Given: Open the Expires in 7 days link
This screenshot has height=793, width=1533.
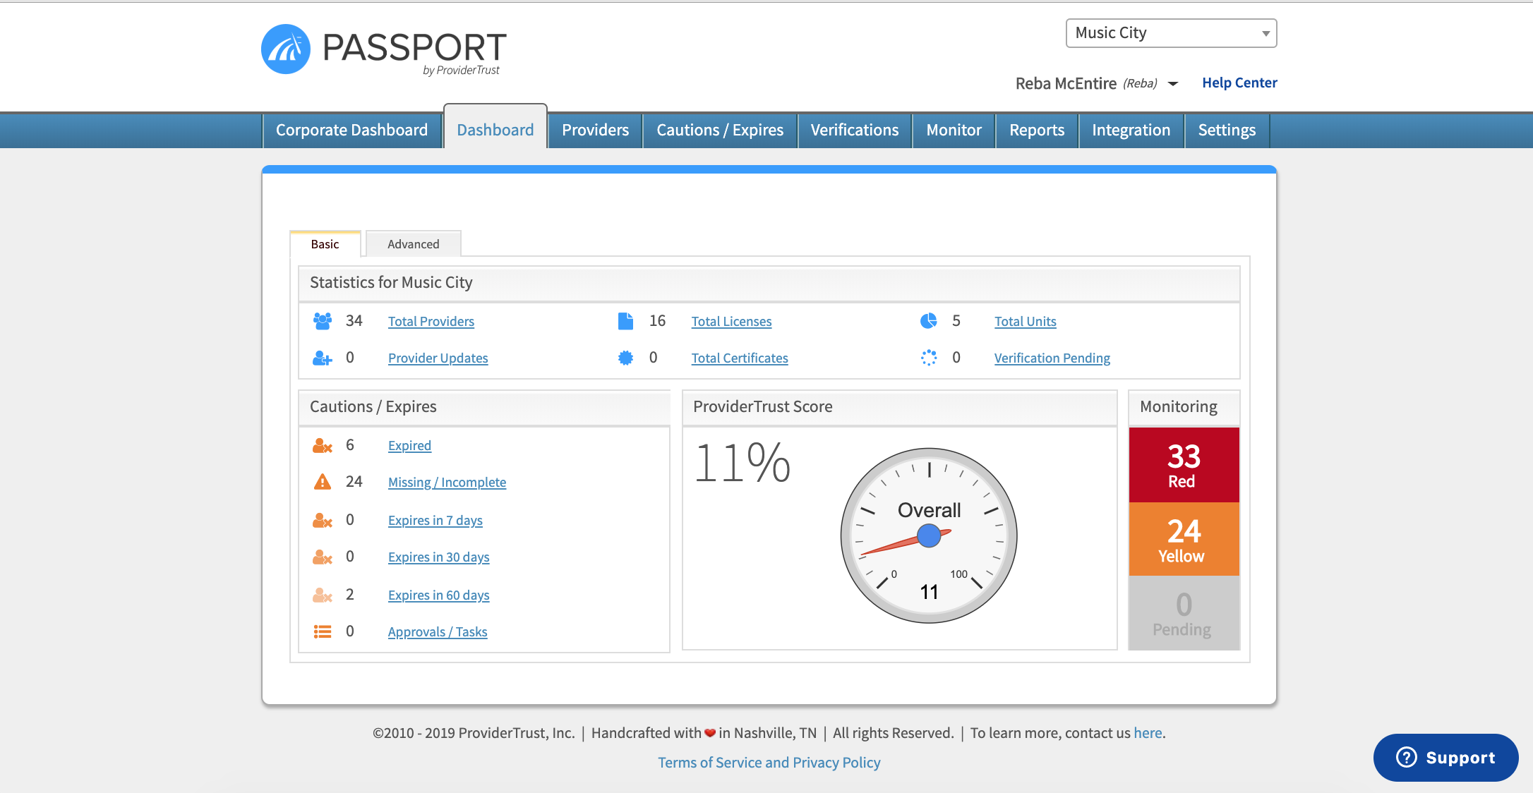Looking at the screenshot, I should (x=435, y=521).
